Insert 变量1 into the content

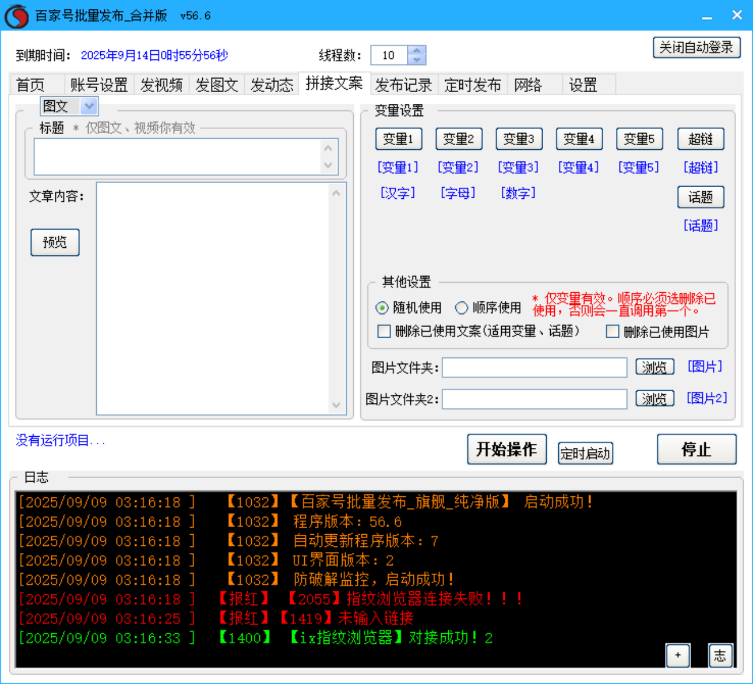click(399, 139)
